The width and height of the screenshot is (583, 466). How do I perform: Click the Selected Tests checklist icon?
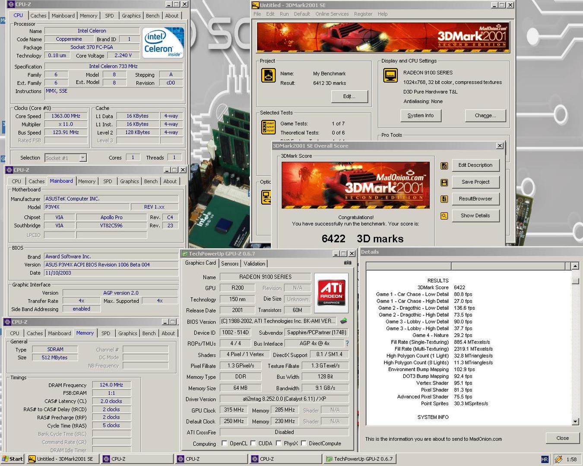tap(268, 127)
